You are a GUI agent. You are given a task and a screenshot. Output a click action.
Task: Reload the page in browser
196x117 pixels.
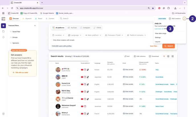[x=12, y=8]
